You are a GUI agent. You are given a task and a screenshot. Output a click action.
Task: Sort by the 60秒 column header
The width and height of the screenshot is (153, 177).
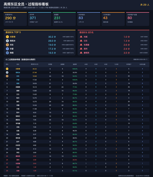[96, 64]
